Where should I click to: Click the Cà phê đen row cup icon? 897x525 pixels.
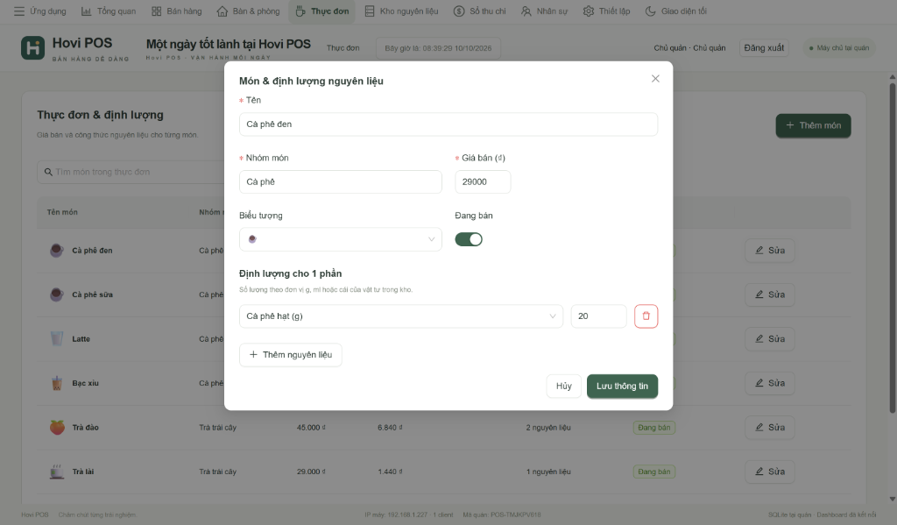[57, 250]
